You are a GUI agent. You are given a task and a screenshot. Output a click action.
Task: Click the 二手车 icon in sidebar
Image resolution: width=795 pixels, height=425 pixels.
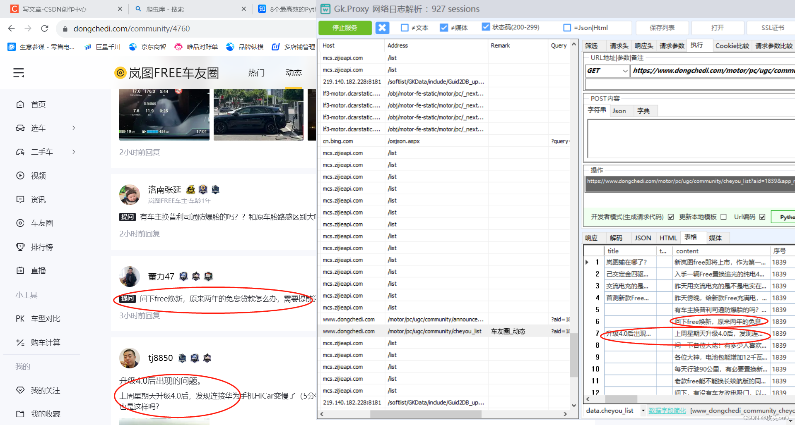tap(20, 152)
